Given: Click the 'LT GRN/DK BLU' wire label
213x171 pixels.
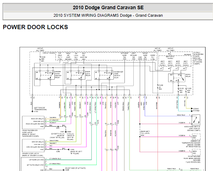Looking at the screenshot, I should coord(55,159).
